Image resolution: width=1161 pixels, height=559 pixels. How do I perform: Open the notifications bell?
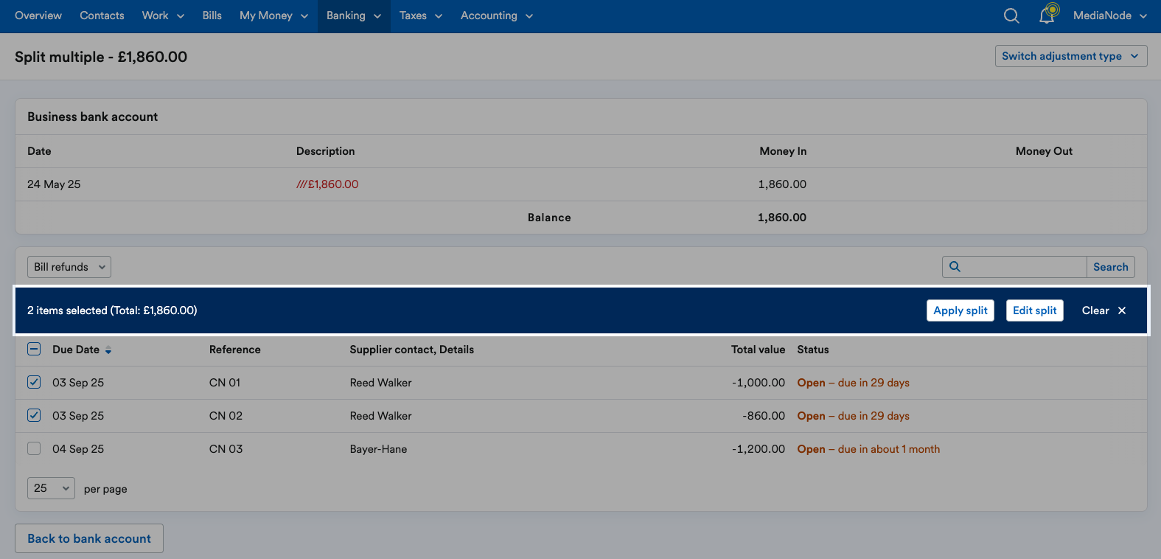(1048, 14)
